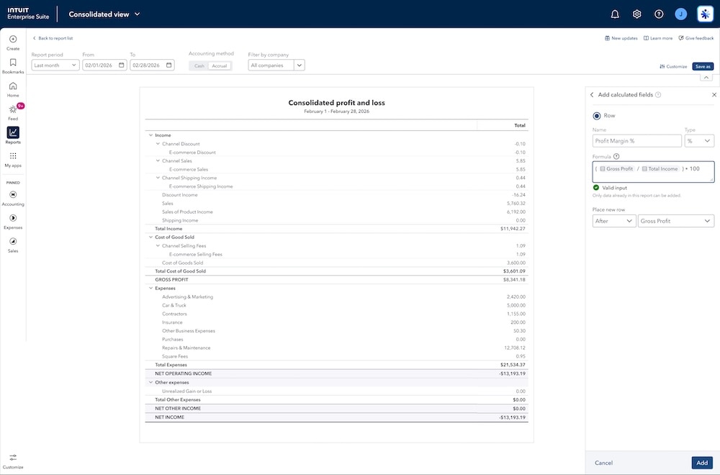The image size is (720, 475).
Task: Collapse Channel Shipping Income group
Action: tap(158, 178)
